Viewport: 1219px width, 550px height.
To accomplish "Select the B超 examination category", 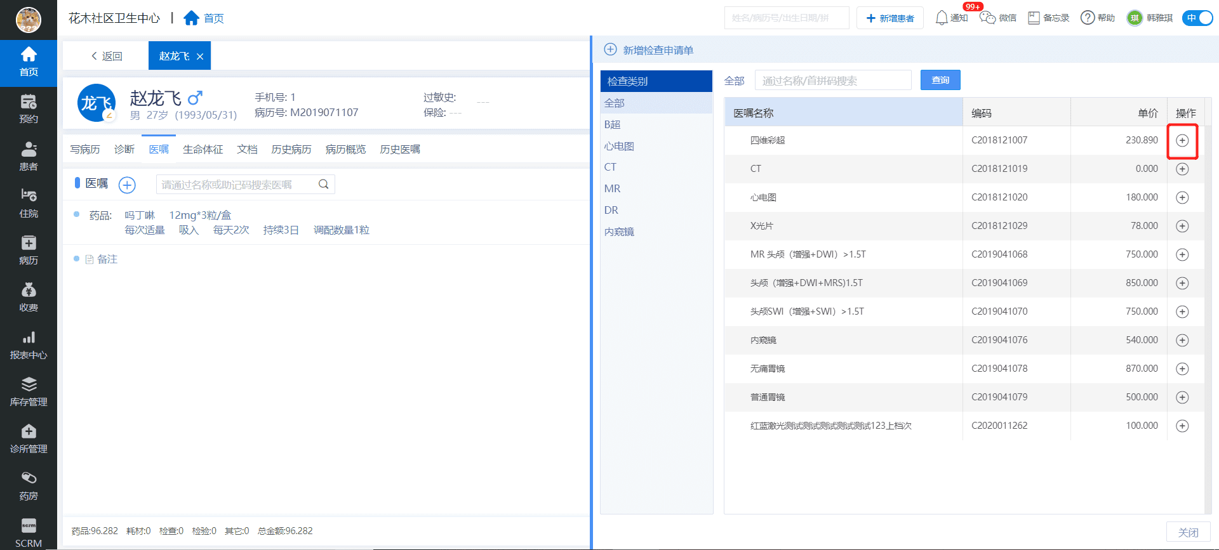I will [x=613, y=124].
